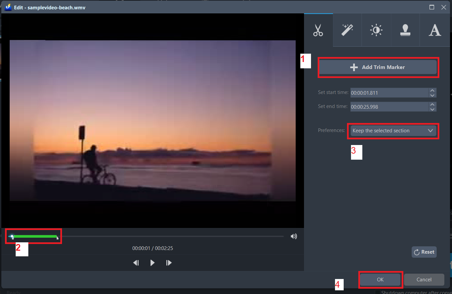Click the Add Trim Marker button

pyautogui.click(x=378, y=67)
